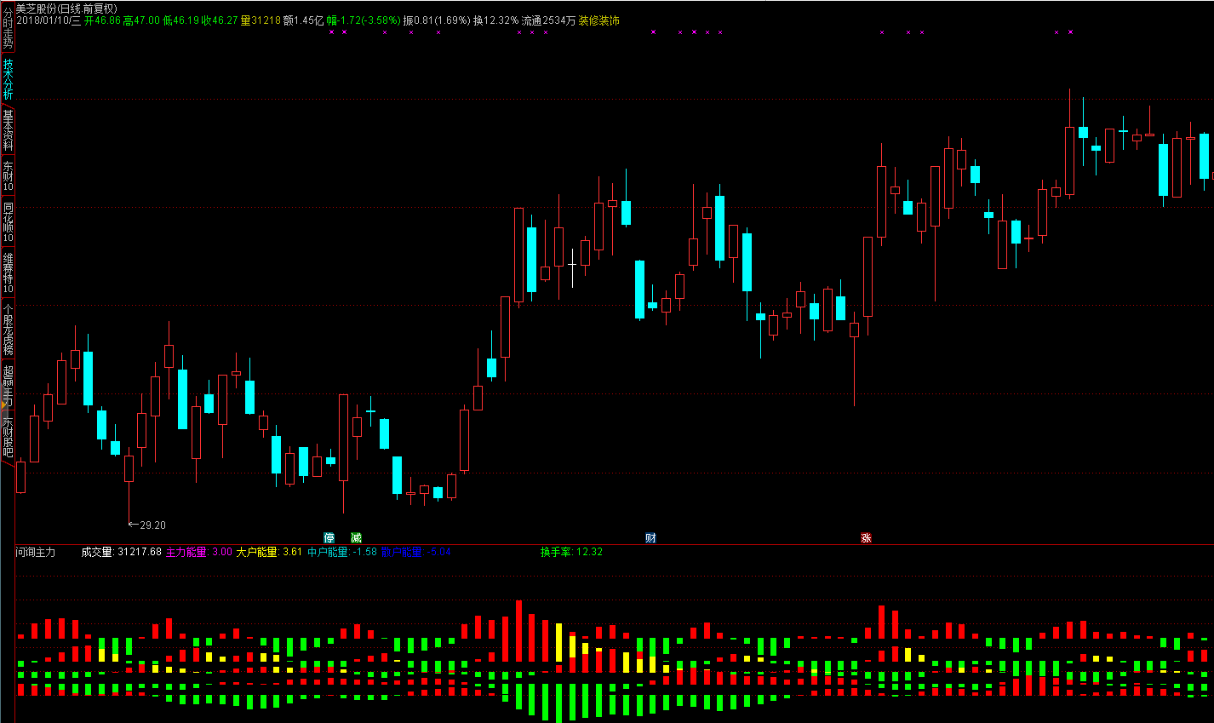
Task: Open the 基本资料 sidebar tab
Action: point(8,129)
